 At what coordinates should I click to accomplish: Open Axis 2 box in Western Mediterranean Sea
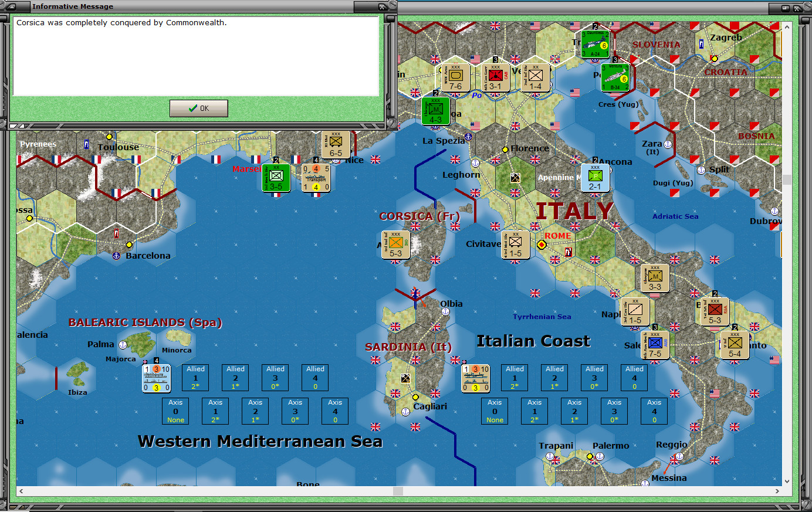(x=255, y=411)
